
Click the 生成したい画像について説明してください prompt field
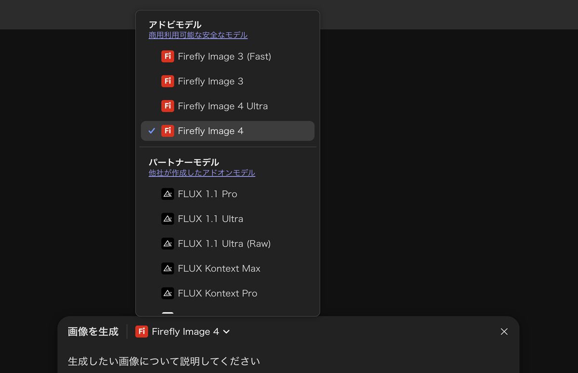tap(164, 361)
